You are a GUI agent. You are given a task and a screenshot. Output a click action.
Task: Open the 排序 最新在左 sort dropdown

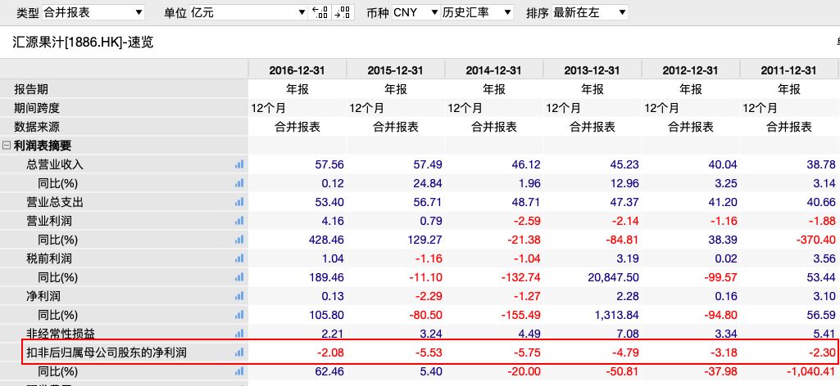click(590, 12)
